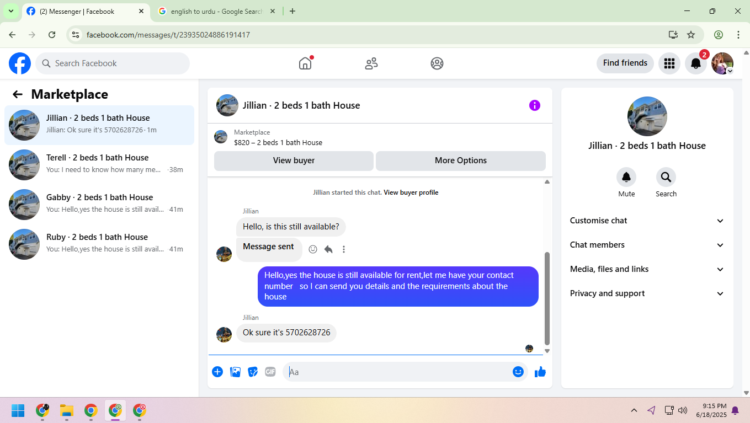The height and width of the screenshot is (423, 750).
Task: Expand Media, files and links section
Action: click(647, 269)
